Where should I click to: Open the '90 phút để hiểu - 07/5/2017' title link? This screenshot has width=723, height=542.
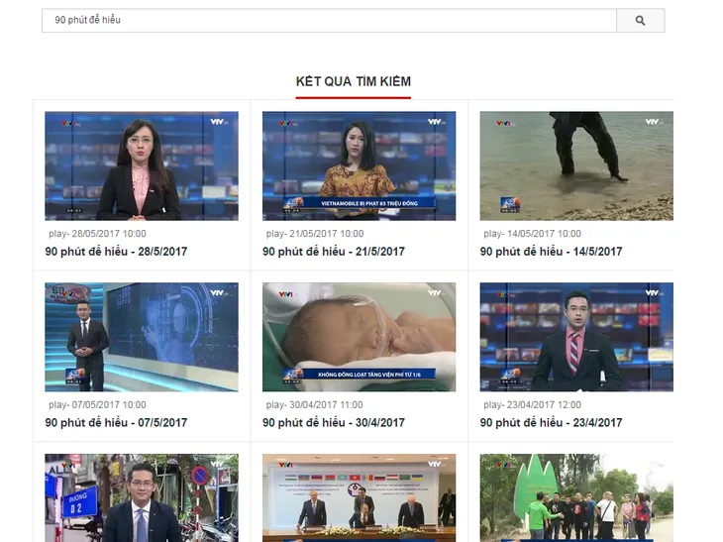[x=116, y=422]
